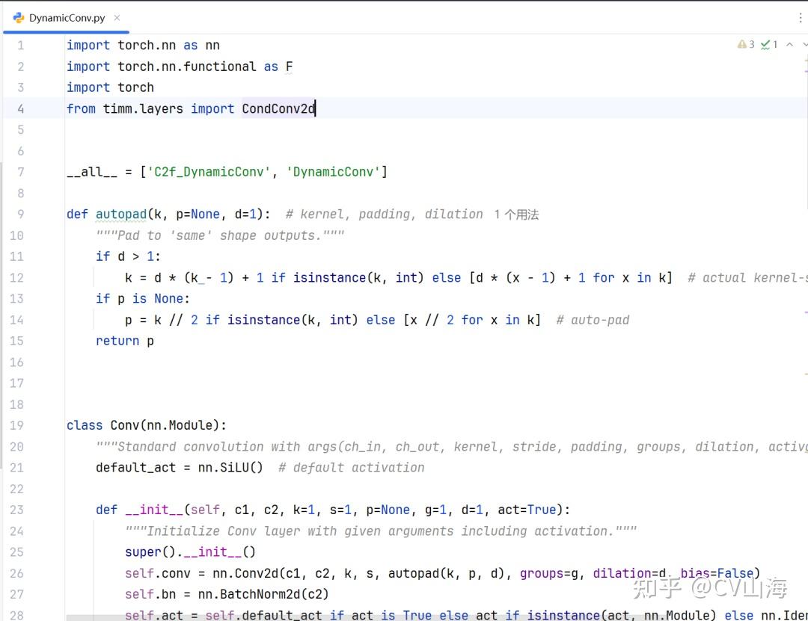Image resolution: width=808 pixels, height=621 pixels.
Task: Click 'CondConv2d' in the import line
Action: 278,108
